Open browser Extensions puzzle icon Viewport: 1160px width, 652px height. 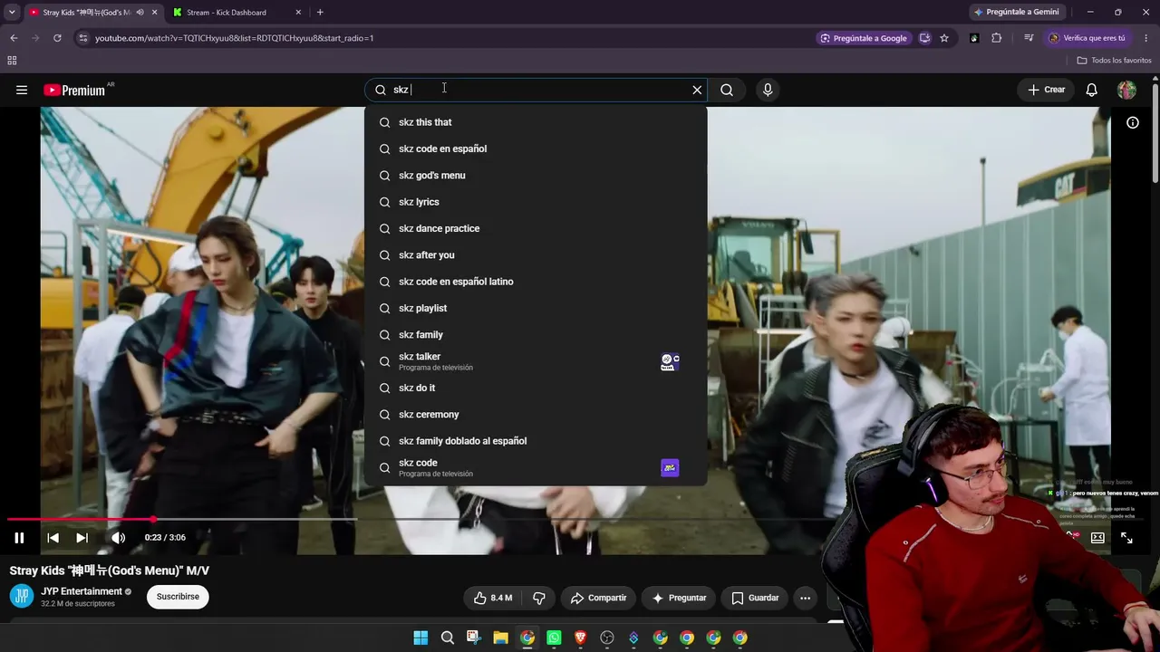tap(997, 38)
